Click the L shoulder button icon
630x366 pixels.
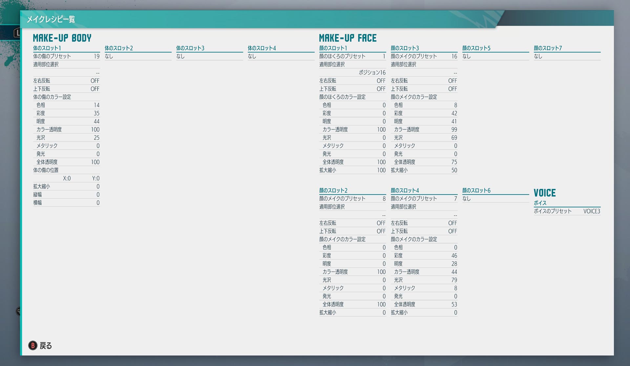click(x=16, y=33)
